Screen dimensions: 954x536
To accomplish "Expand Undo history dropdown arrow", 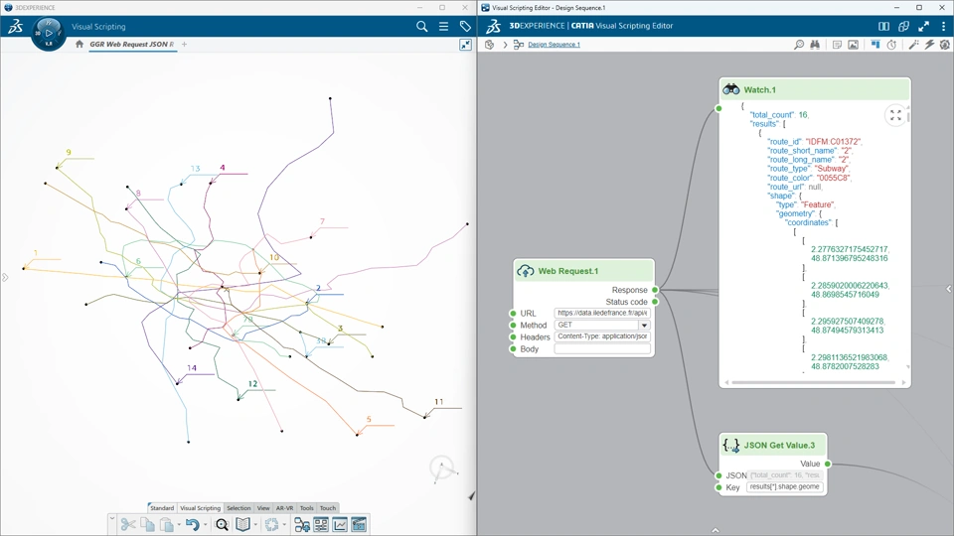I will point(205,524).
